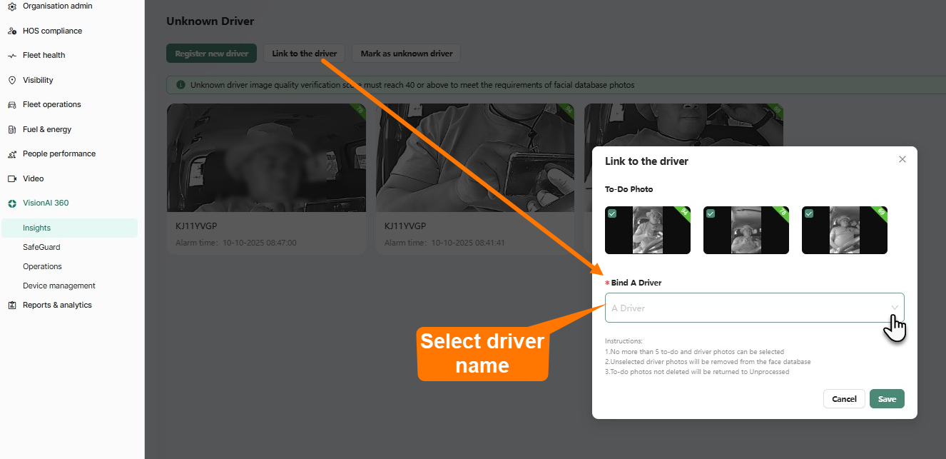Viewport: 946px width, 459px height.
Task: Open the Video camera section
Action: 34,178
